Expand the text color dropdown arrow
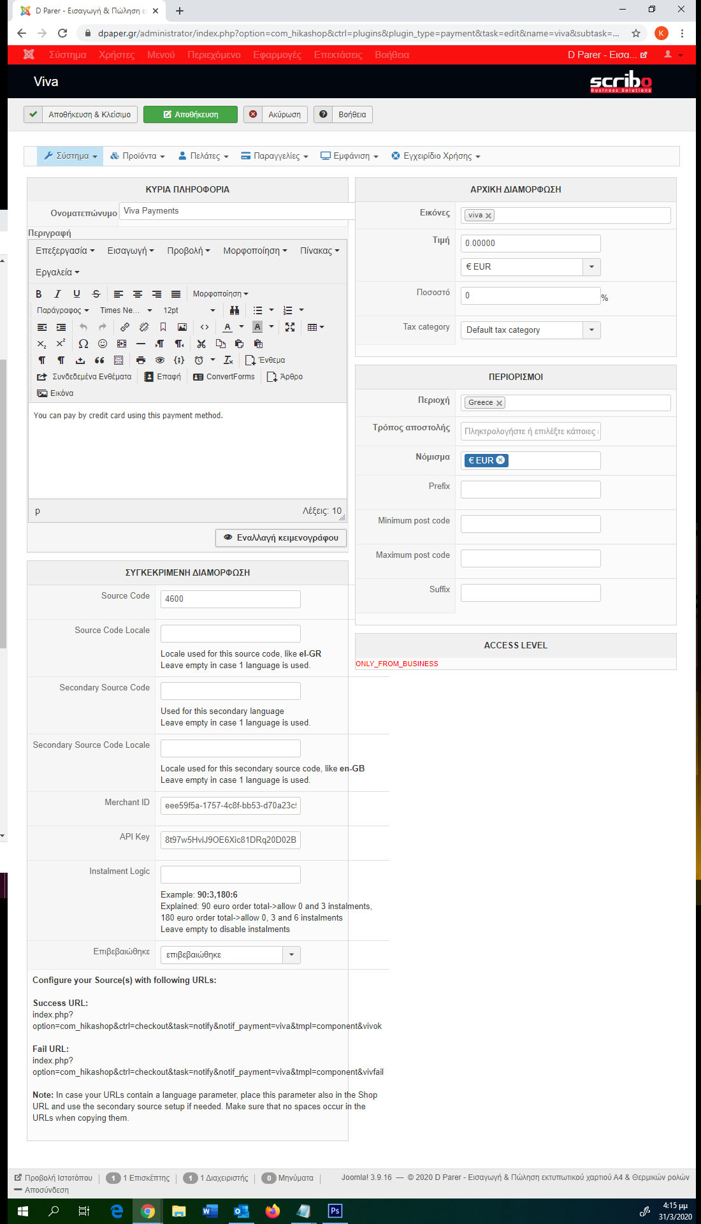The width and height of the screenshot is (701, 1224). (241, 327)
